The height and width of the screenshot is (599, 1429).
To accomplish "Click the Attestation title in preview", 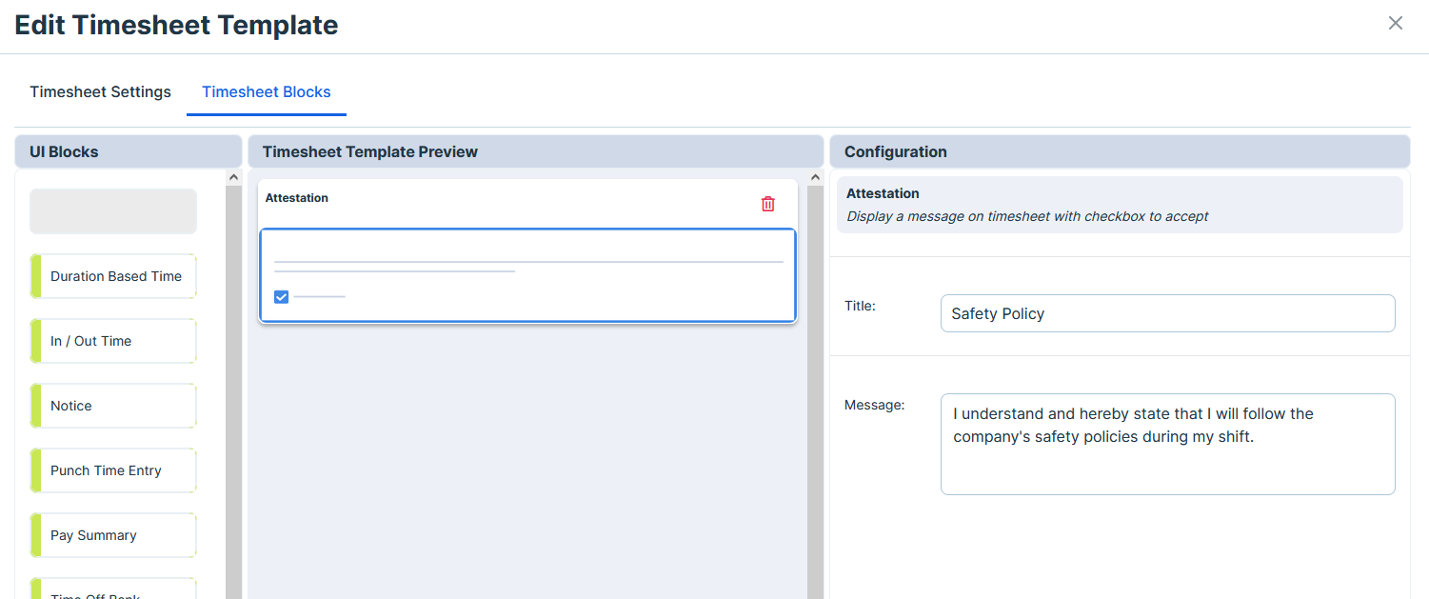I will [x=297, y=198].
